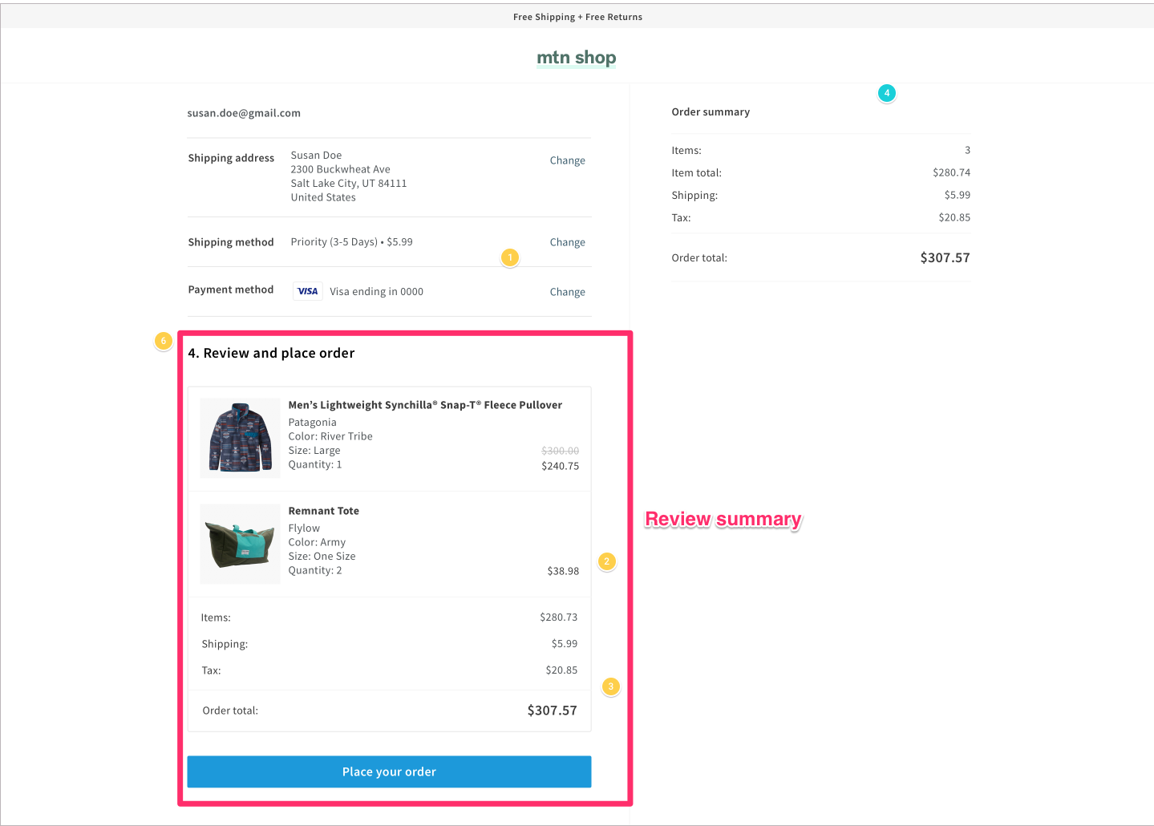Click the 4. Review and place order heading
The image size is (1154, 826).
point(271,353)
